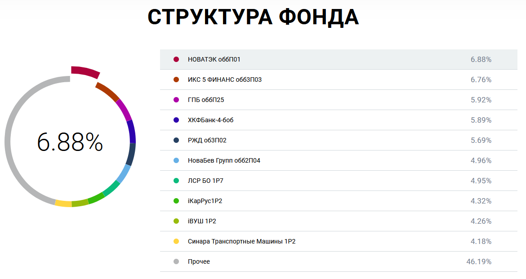The image size is (526, 279).
Task: Click the yellow Синара chart segment
Action: pos(63,203)
